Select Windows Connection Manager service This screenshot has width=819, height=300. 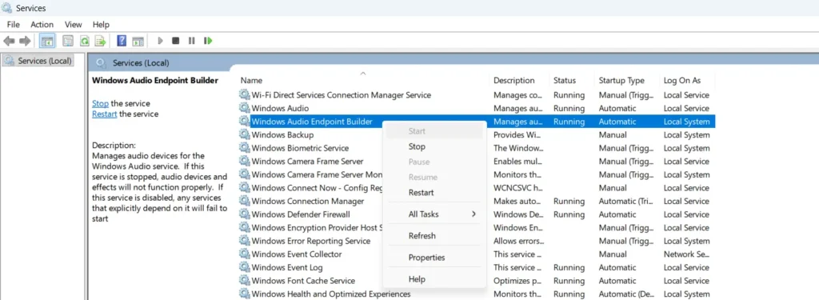tap(477, 202)
